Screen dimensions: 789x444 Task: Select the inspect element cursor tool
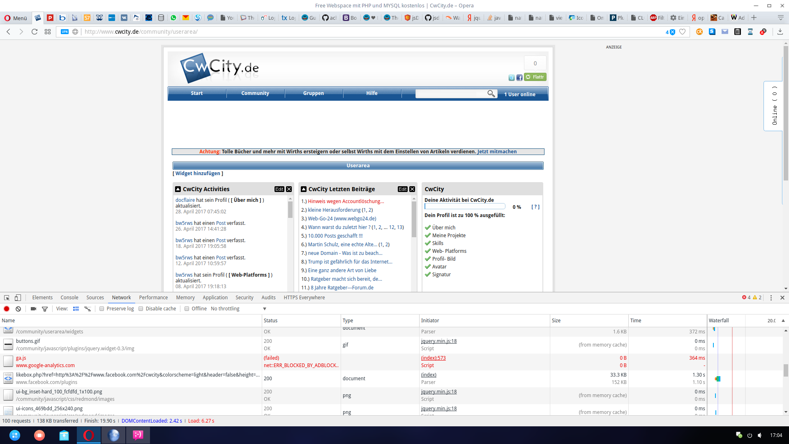click(7, 298)
